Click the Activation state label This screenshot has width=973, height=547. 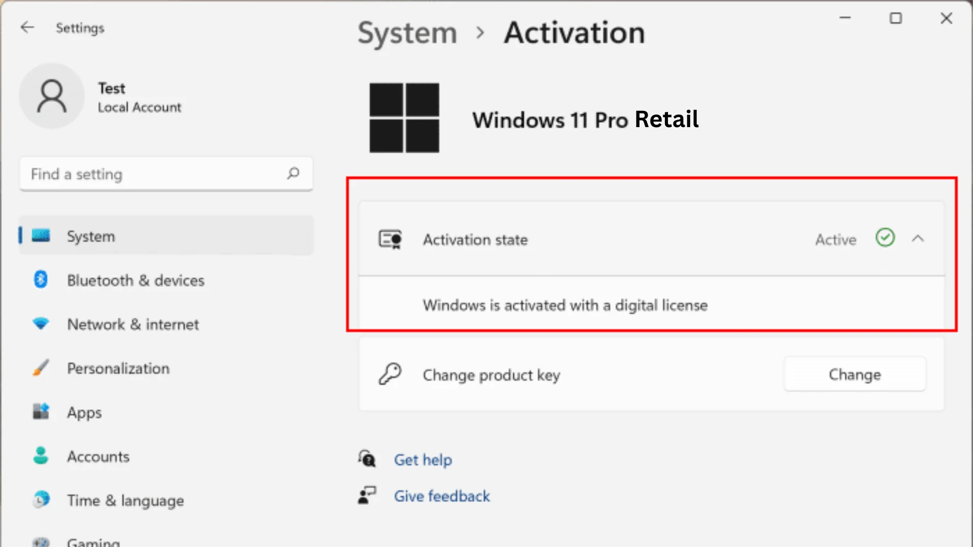[x=475, y=240]
